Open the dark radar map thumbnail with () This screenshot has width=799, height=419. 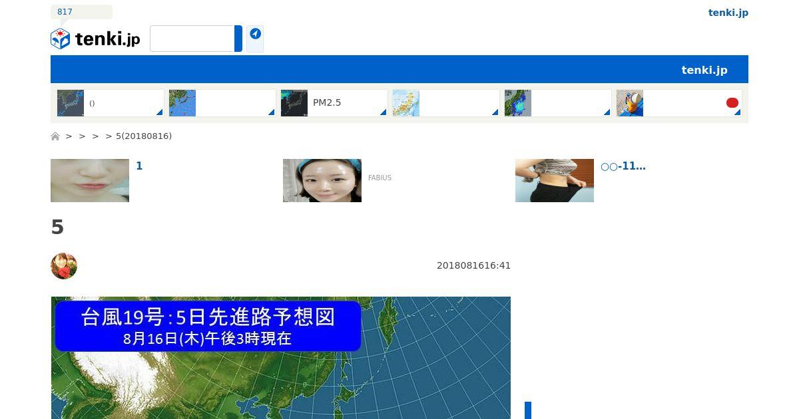pyautogui.click(x=71, y=103)
